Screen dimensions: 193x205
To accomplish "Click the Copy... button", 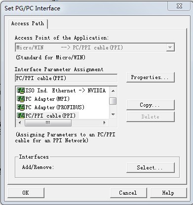I will [150, 105].
